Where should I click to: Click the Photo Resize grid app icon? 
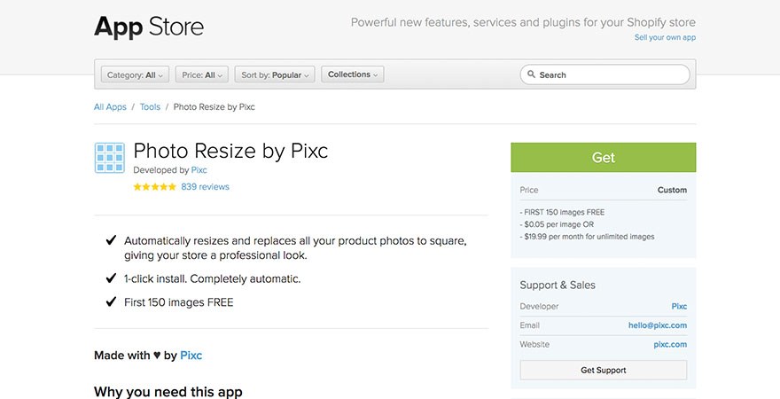(109, 158)
